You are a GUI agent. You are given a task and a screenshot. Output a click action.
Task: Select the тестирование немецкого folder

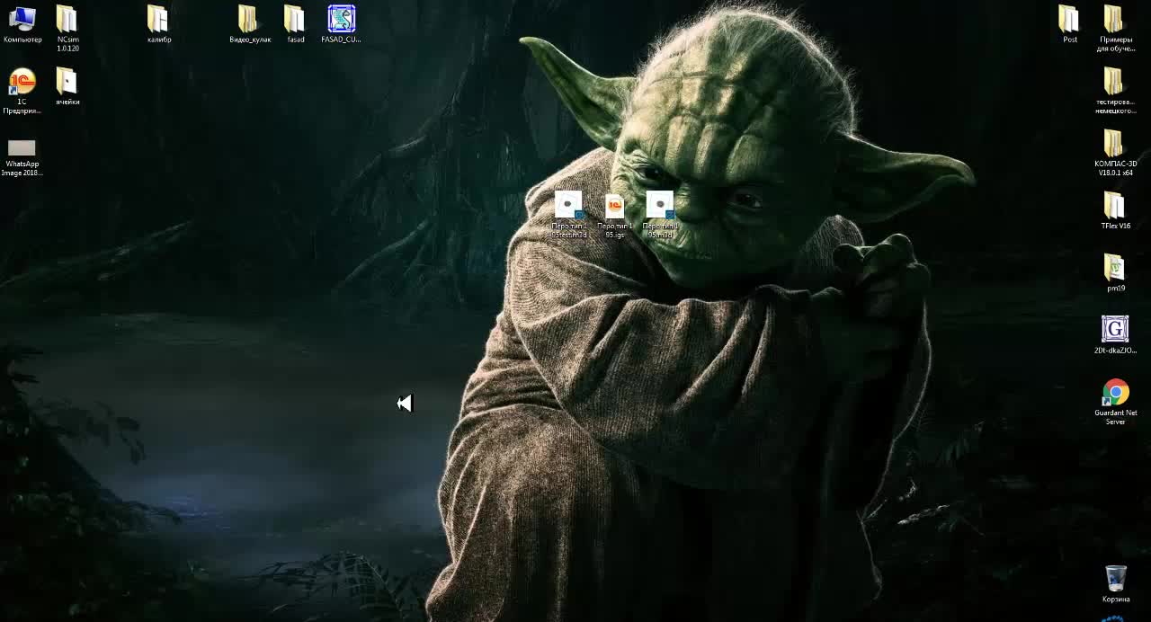1115,92
